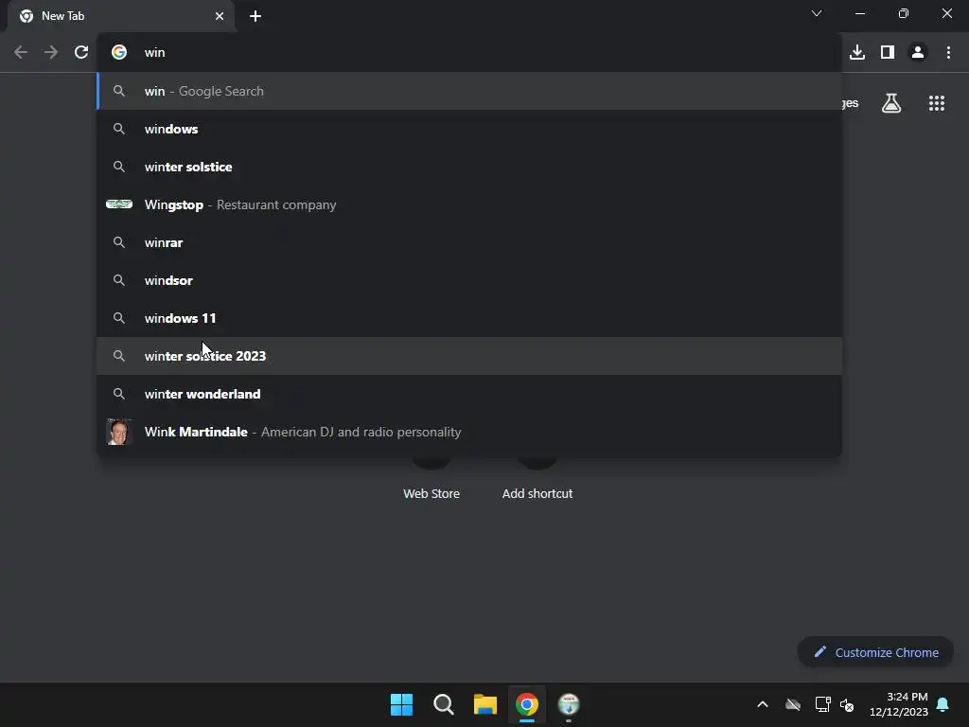Select the 'windsor' suggestion

point(469,280)
